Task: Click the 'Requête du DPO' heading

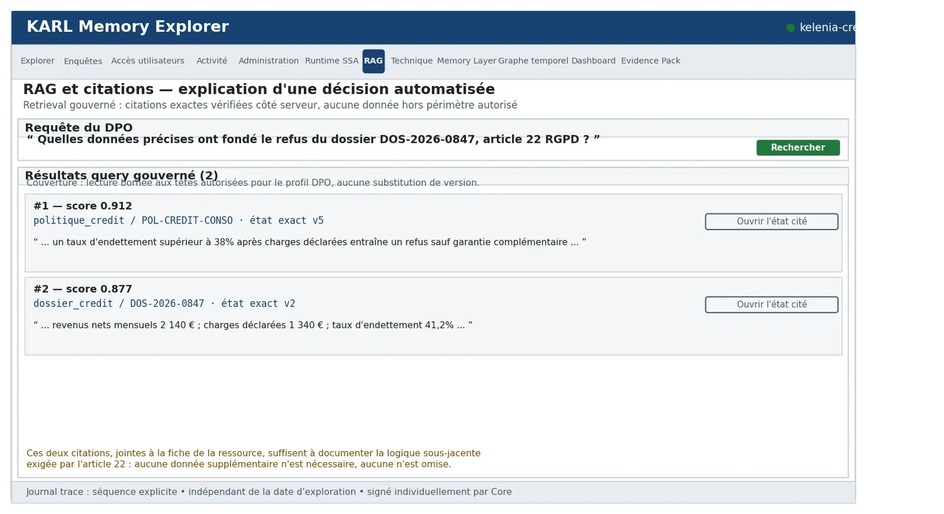Action: pos(78,127)
